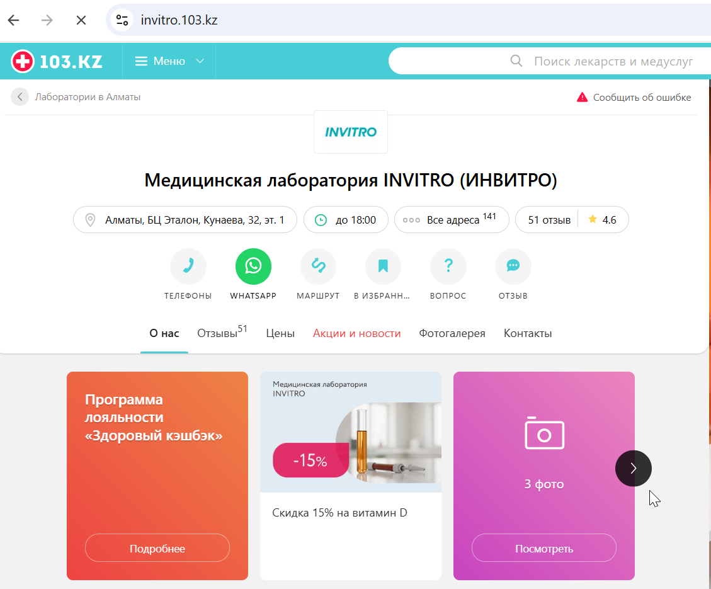
Task: Click Подробнее on loyalty program card
Action: [x=157, y=547]
